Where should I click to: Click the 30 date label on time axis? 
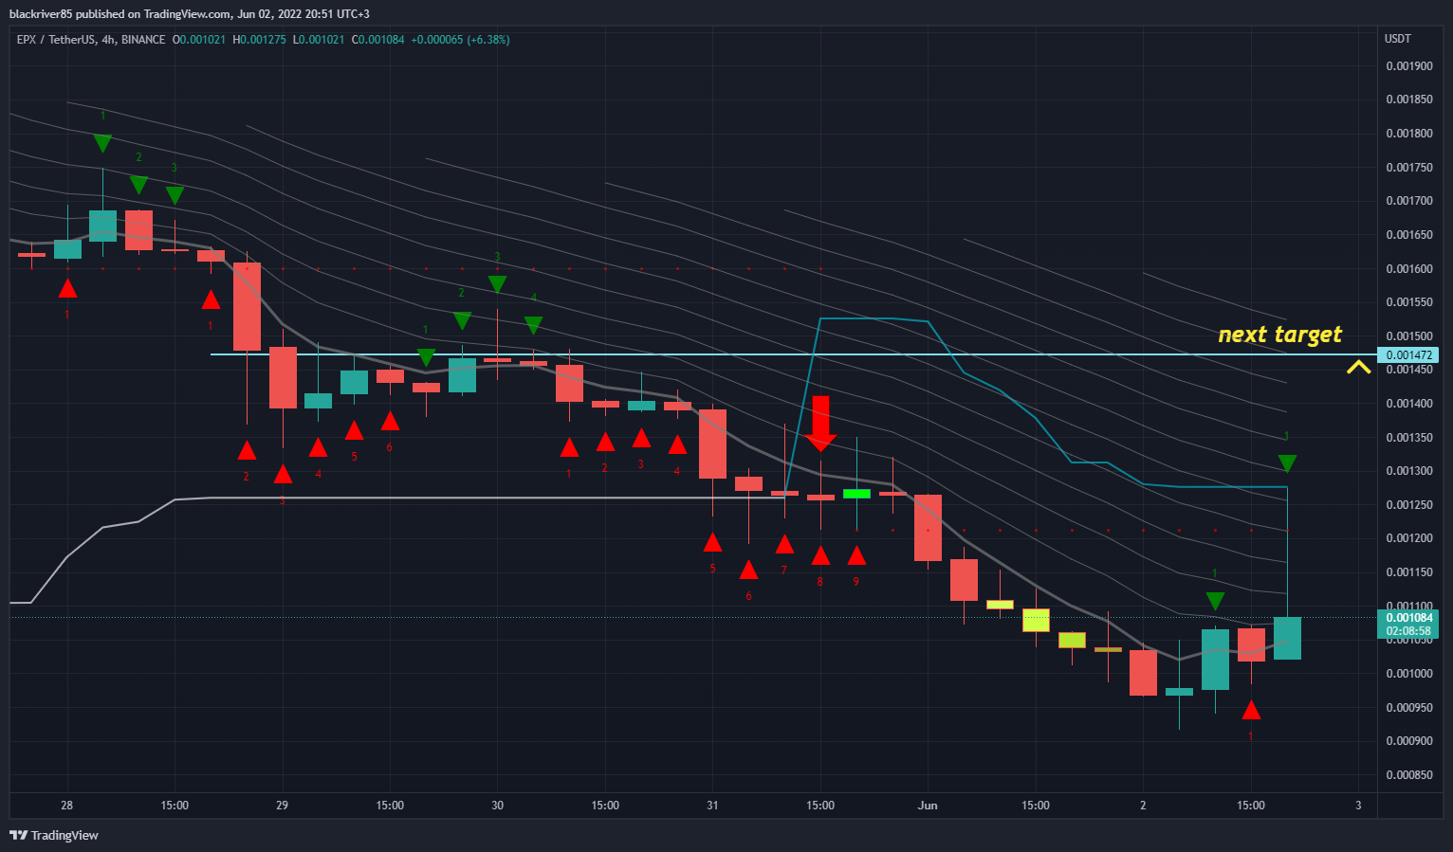497,806
